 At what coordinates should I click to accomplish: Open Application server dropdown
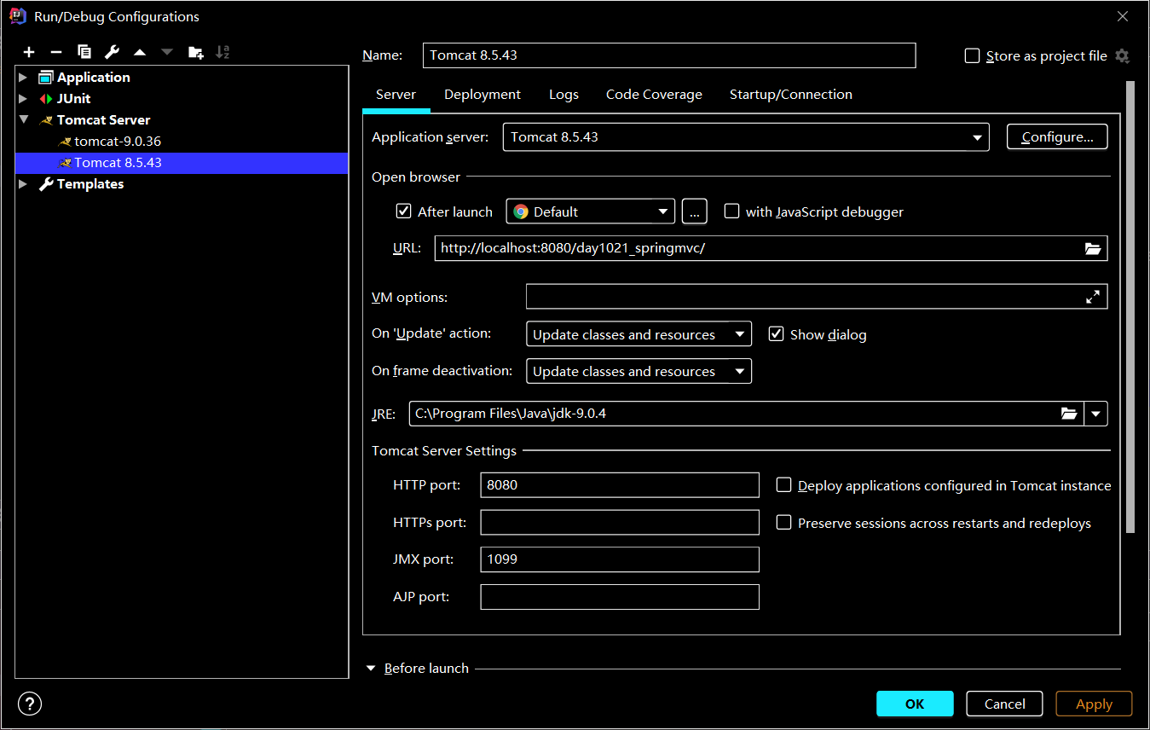(x=746, y=137)
